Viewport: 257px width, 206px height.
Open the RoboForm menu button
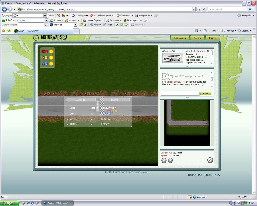pos(10,20)
